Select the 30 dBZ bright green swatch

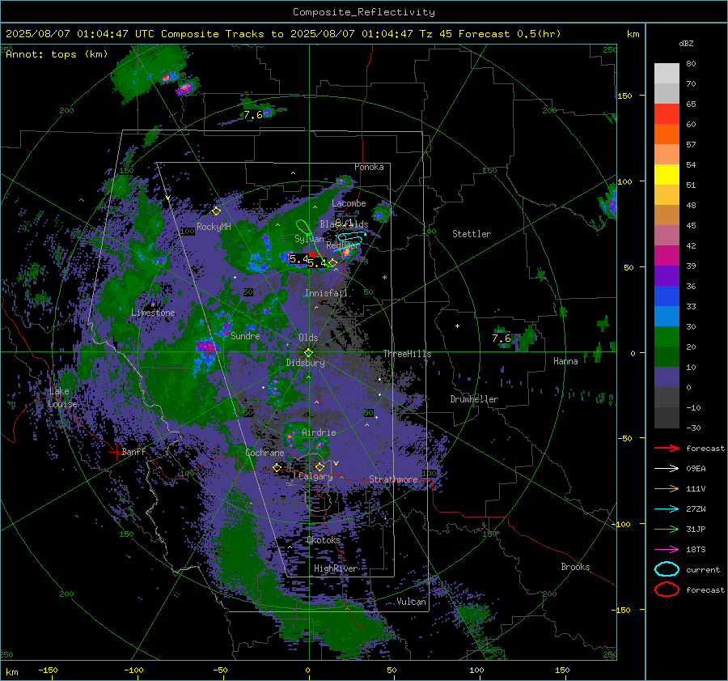pos(667,336)
